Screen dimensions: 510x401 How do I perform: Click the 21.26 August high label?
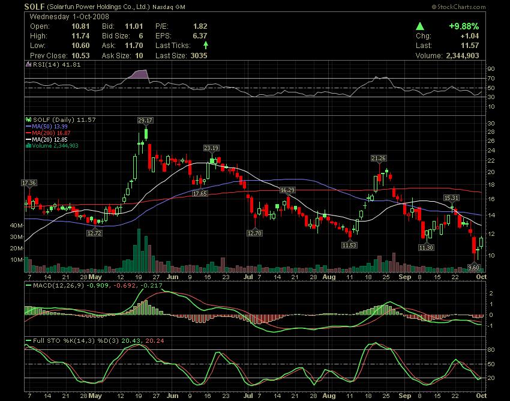click(x=378, y=158)
